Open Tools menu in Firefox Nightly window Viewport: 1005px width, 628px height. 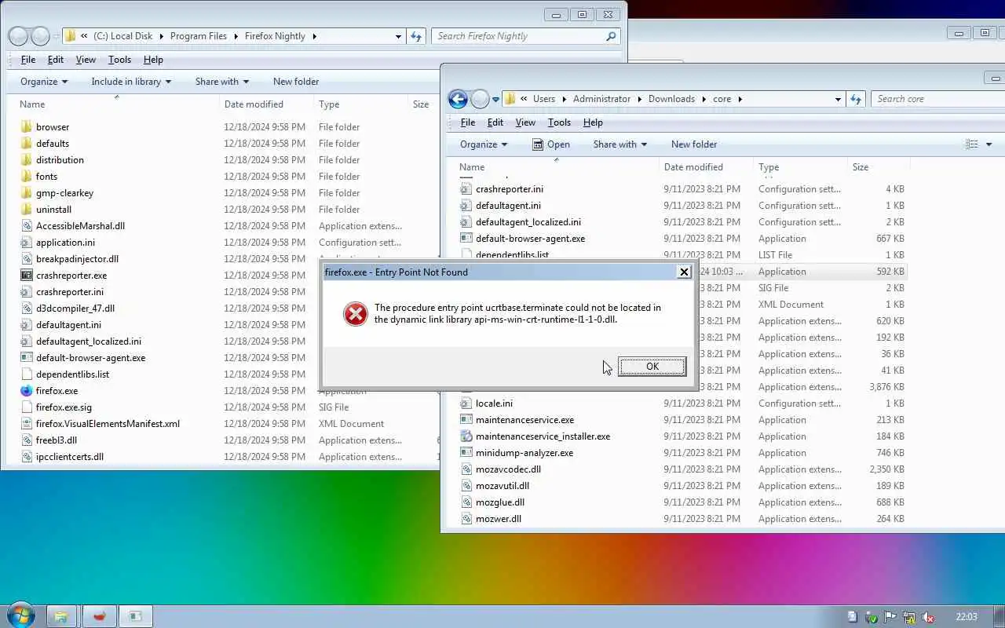tap(119, 60)
